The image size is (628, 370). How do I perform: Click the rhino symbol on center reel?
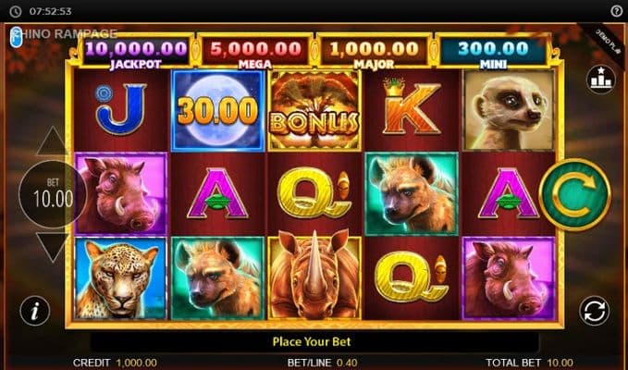[x=314, y=277]
